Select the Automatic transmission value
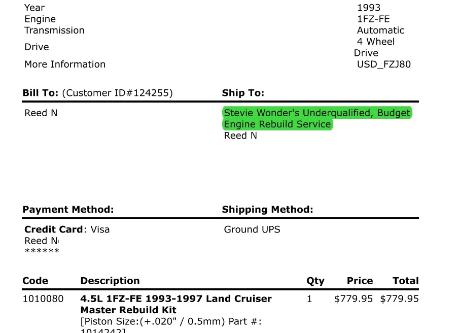 coord(380,30)
